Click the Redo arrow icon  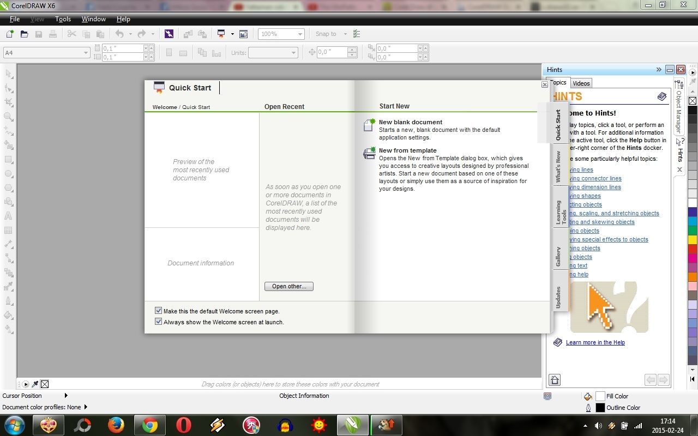tap(141, 34)
